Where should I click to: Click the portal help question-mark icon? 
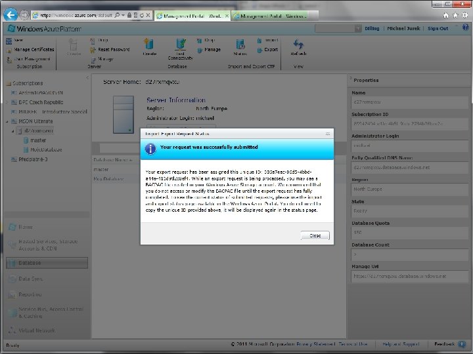pos(466,28)
